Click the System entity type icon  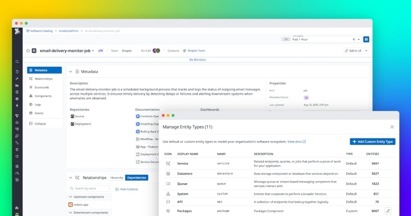(168, 193)
